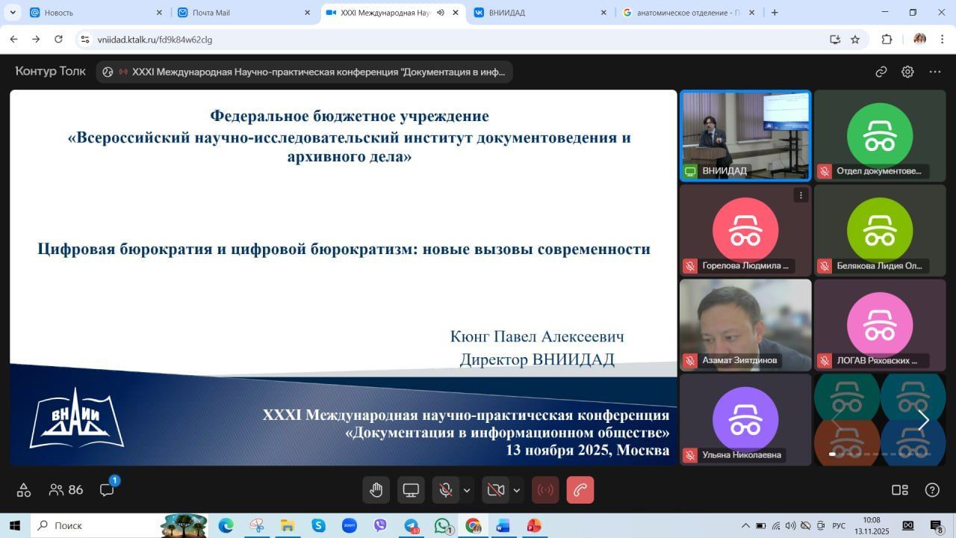Viewport: 956px width, 538px height.
Task: Open the chat panel with unread badge
Action: point(107,490)
